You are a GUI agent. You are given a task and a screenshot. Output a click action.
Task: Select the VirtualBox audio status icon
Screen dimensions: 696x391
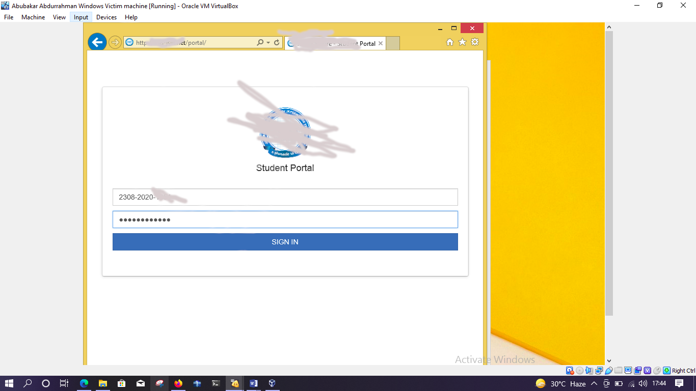tap(589, 371)
